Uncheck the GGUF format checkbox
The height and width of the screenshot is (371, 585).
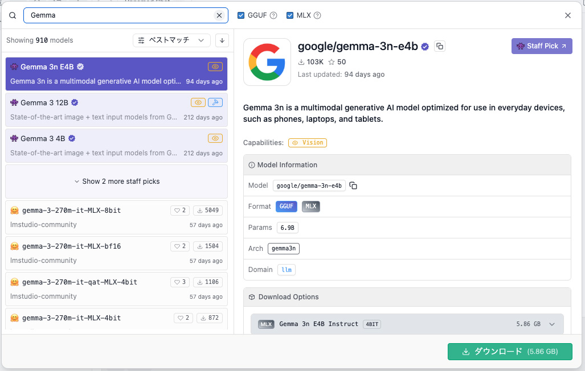(241, 15)
